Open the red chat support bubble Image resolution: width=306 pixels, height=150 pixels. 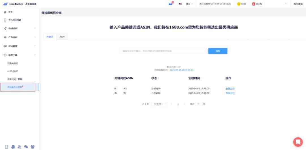(298, 142)
